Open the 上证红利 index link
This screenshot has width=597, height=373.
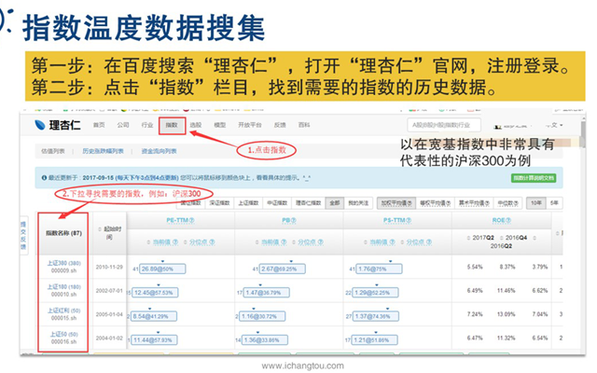pyautogui.click(x=63, y=311)
